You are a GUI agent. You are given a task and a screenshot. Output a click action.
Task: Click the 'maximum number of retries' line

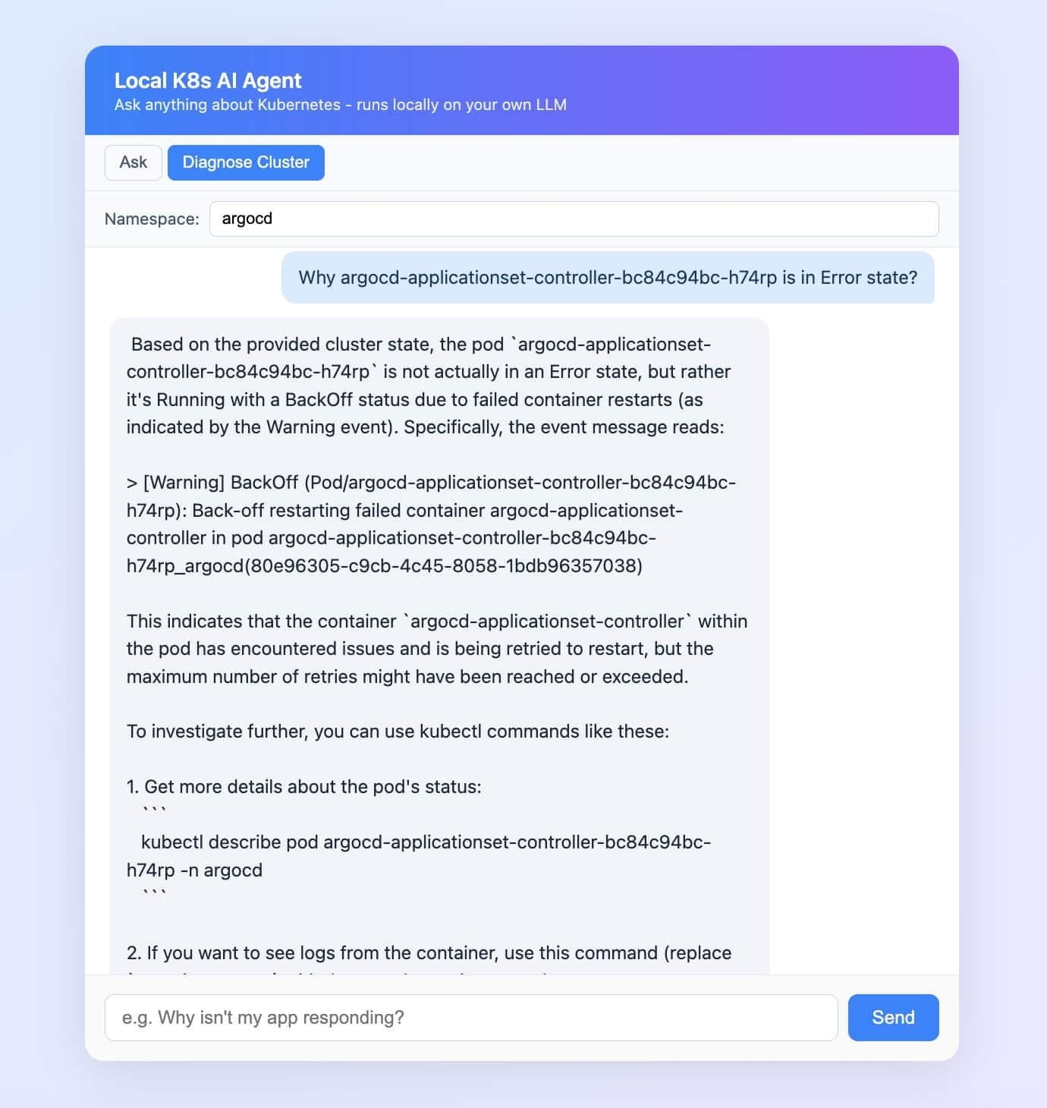tap(407, 676)
